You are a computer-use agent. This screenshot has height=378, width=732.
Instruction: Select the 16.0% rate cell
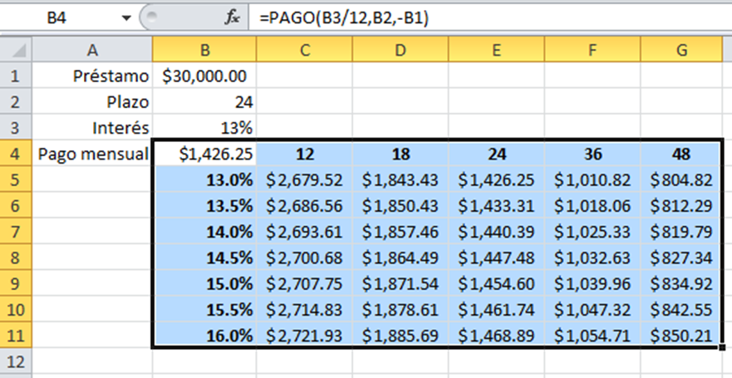click(x=204, y=336)
